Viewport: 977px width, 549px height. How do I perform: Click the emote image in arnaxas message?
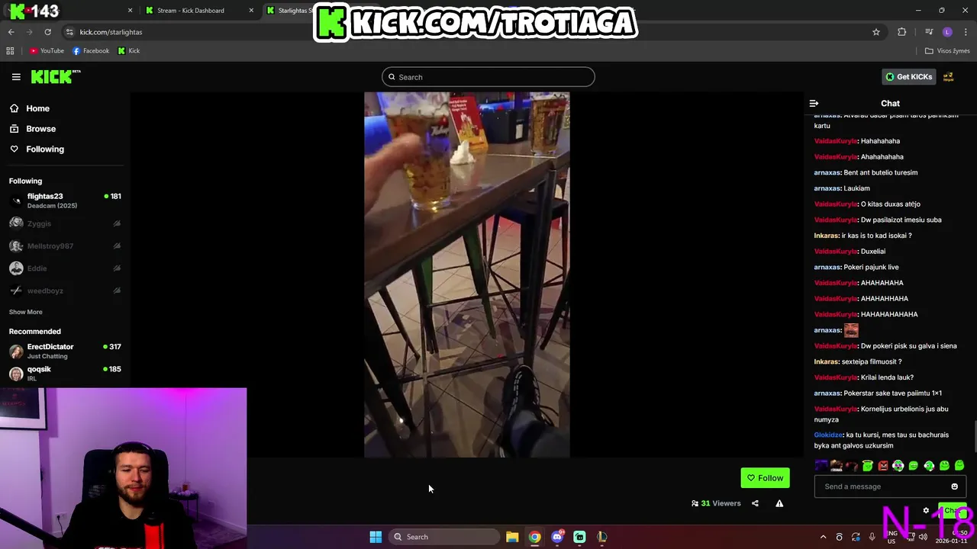(851, 330)
